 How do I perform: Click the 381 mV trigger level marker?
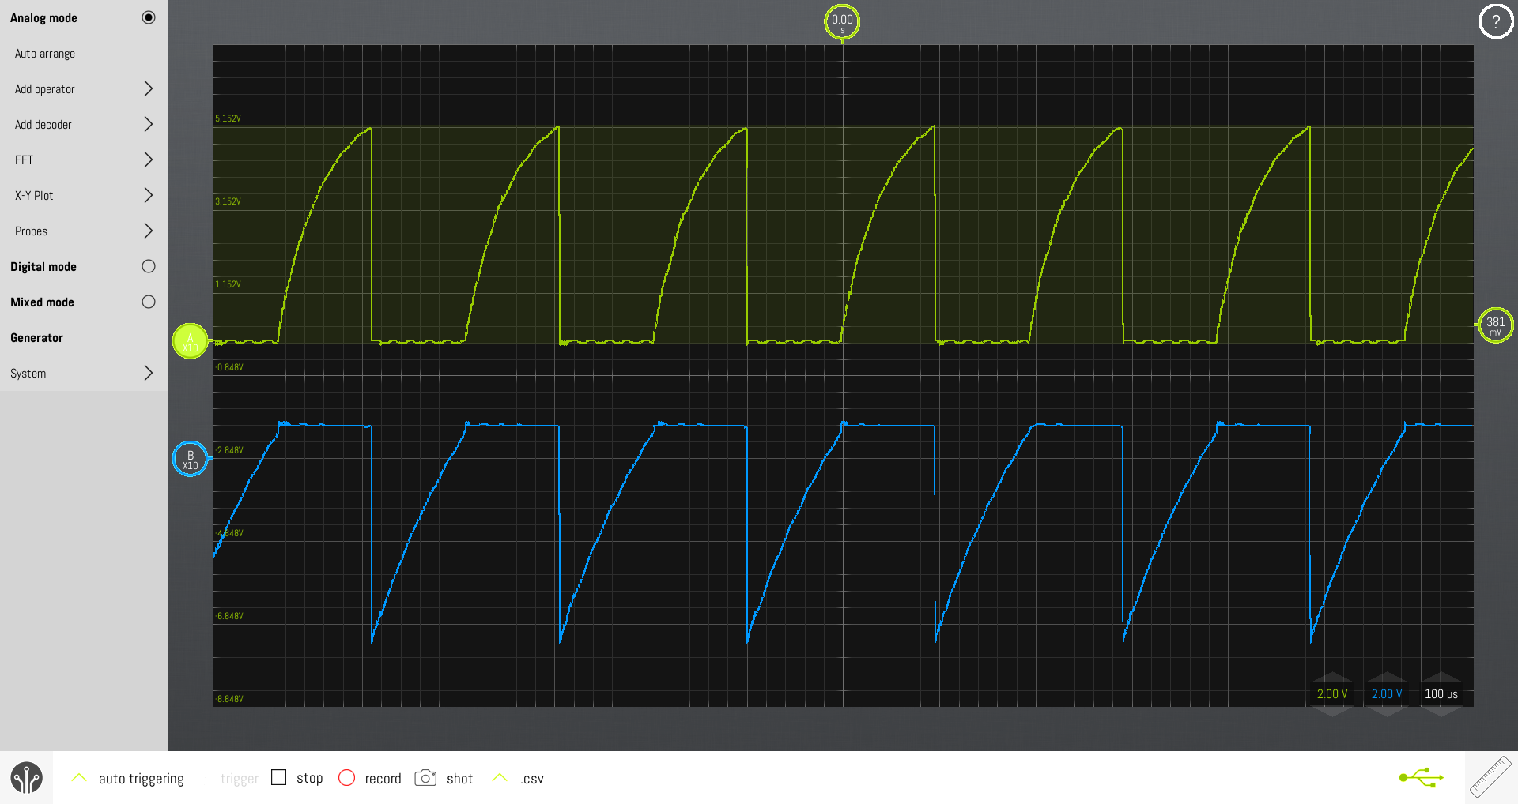coord(1495,325)
